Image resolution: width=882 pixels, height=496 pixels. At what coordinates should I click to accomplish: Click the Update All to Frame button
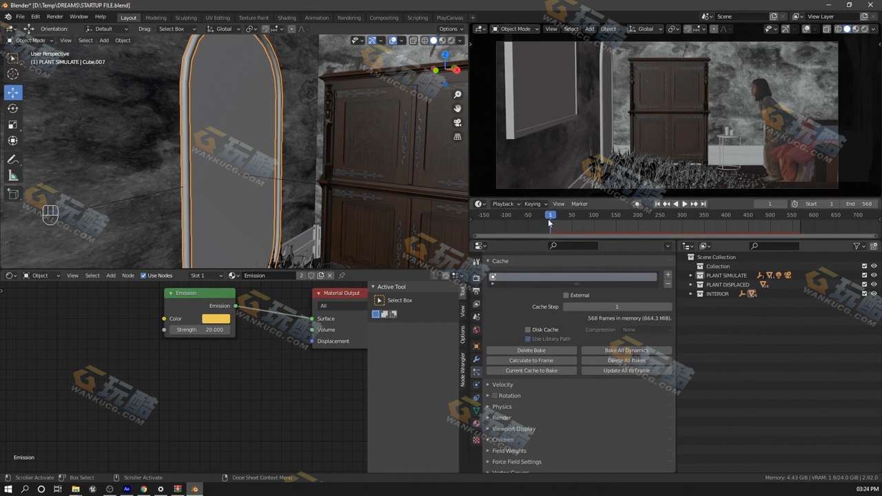626,371
